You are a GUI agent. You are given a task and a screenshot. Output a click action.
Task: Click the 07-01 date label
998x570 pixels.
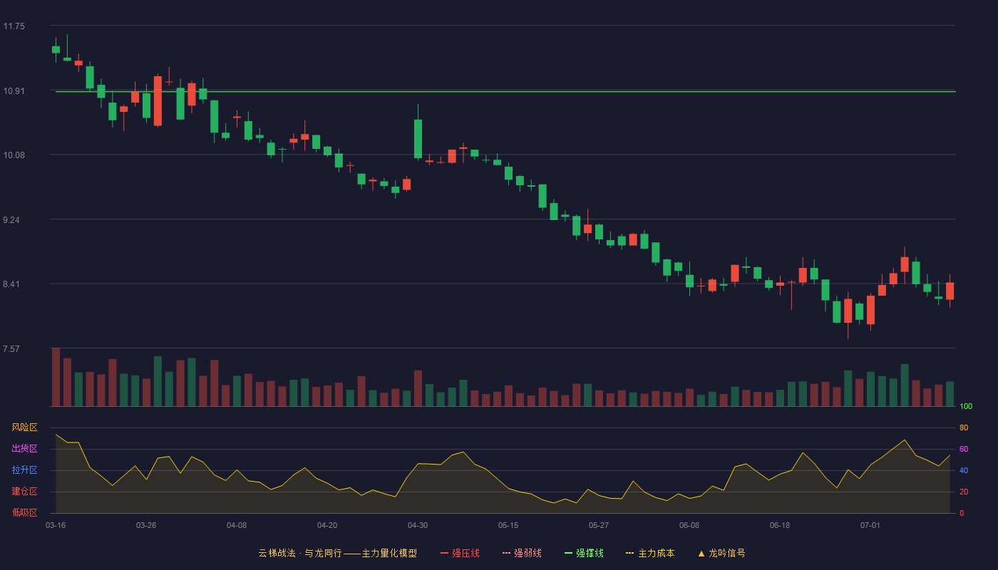pos(870,525)
